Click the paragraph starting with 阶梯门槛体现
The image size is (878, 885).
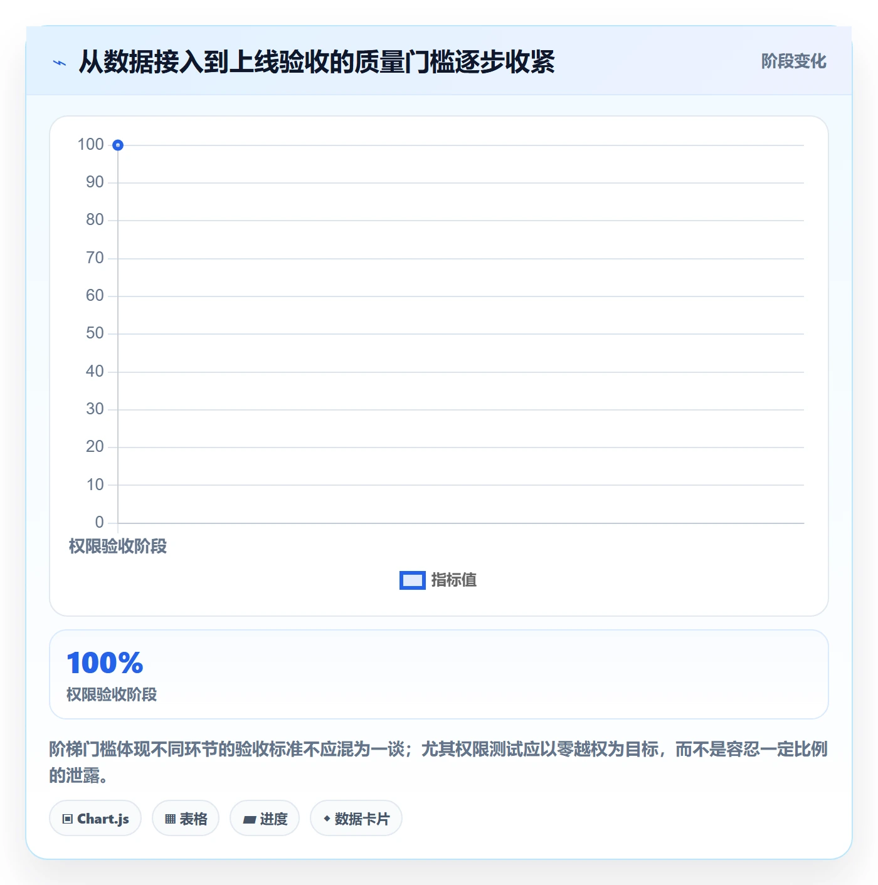(438, 762)
